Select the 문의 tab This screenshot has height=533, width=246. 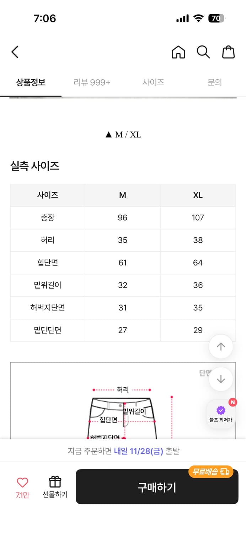point(215,82)
